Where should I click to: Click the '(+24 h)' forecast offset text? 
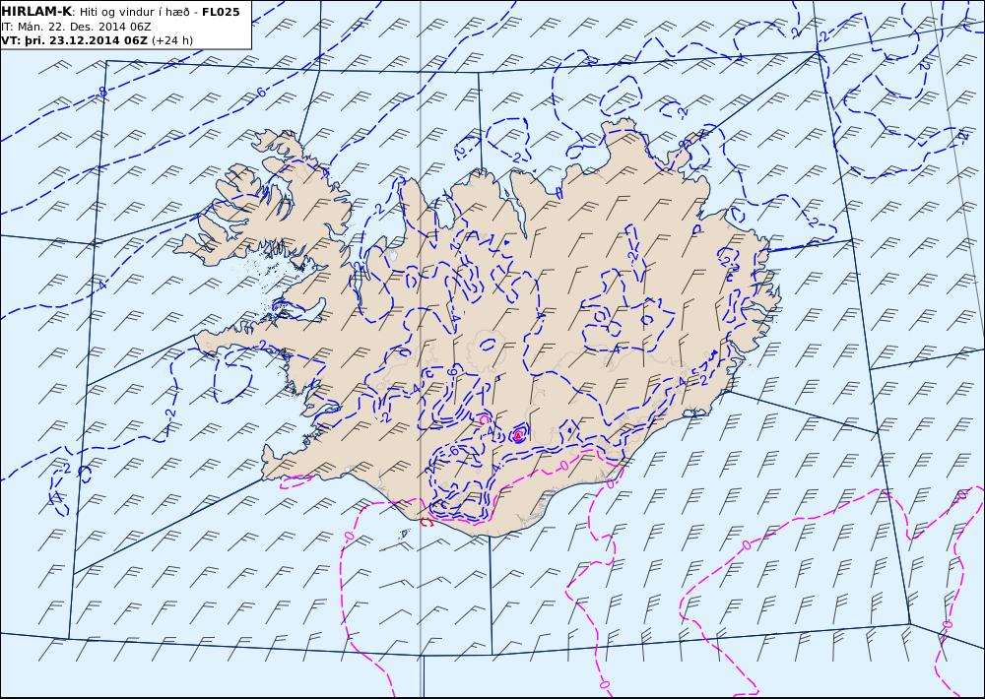pyautogui.click(x=172, y=40)
